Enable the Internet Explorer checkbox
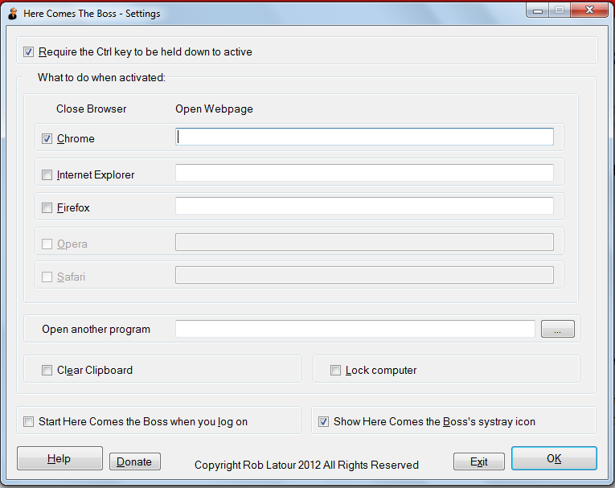 pos(47,174)
